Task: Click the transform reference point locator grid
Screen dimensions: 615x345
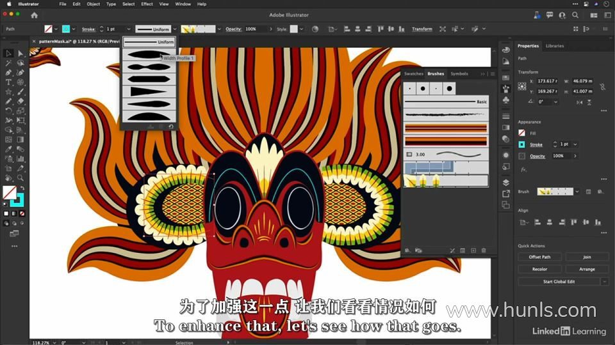Action: tap(522, 86)
